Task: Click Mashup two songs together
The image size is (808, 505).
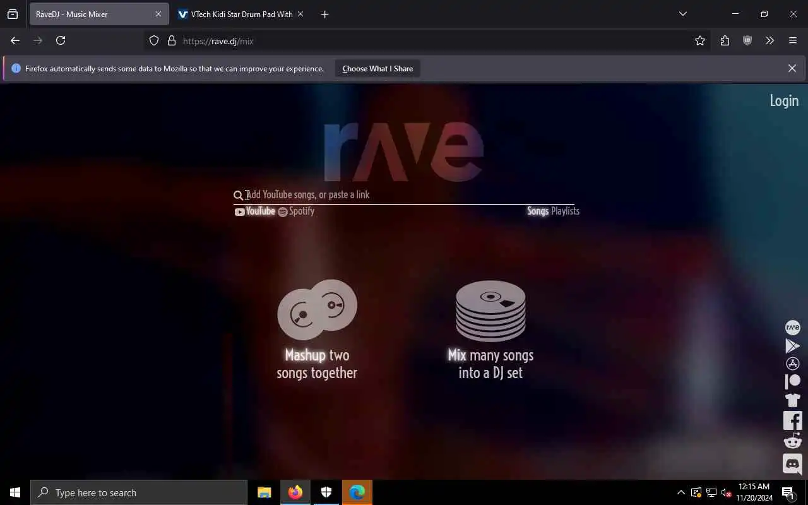Action: click(x=317, y=364)
